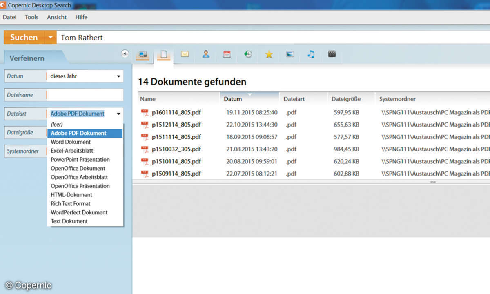Click the PDF icon of p1511114_805.pdf
Viewport: 490px width, 294px height.
pyautogui.click(x=145, y=137)
